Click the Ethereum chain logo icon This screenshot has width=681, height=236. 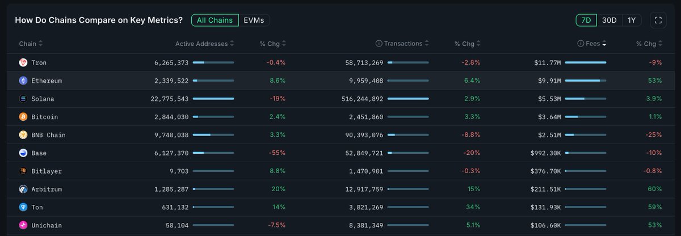23,81
